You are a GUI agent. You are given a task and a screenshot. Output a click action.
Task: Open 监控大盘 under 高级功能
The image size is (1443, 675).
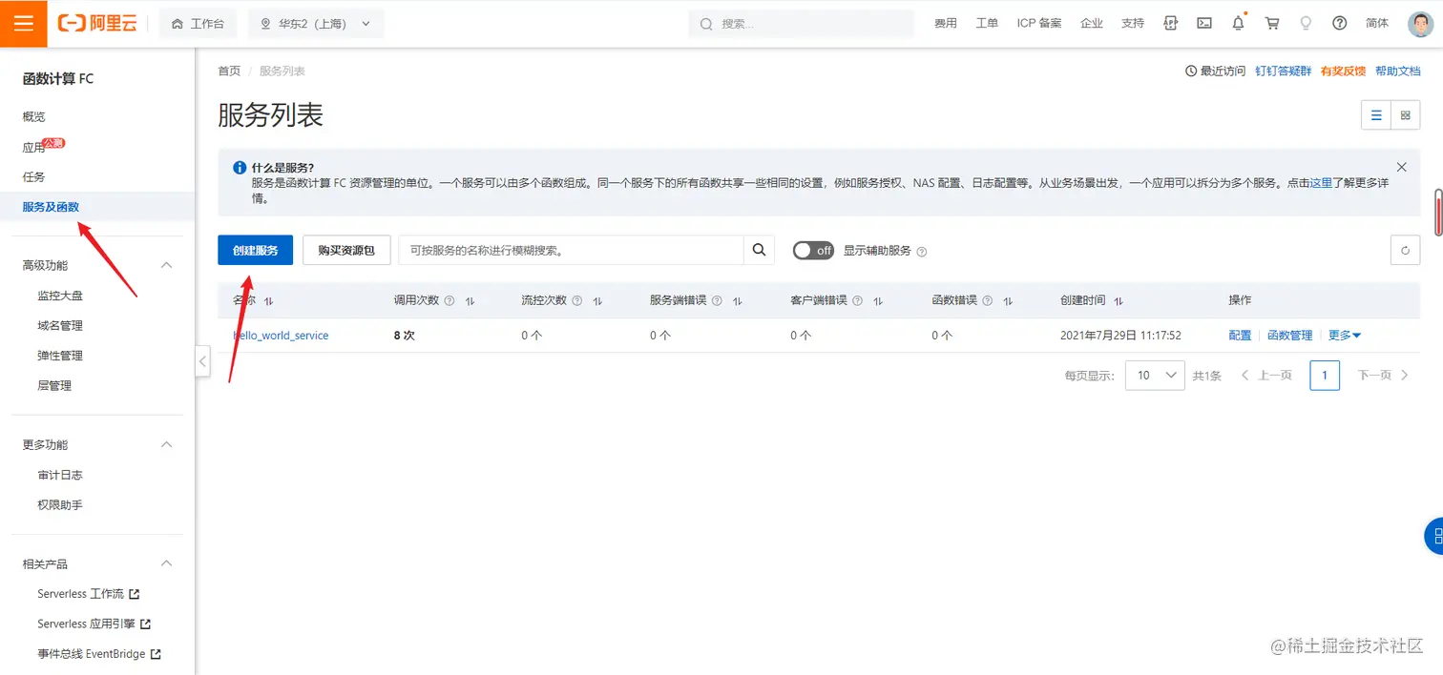(x=62, y=295)
